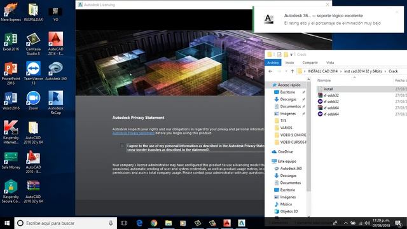
Task: Select the xf-adsk64 application file with round icon
Action: [x=328, y=114]
